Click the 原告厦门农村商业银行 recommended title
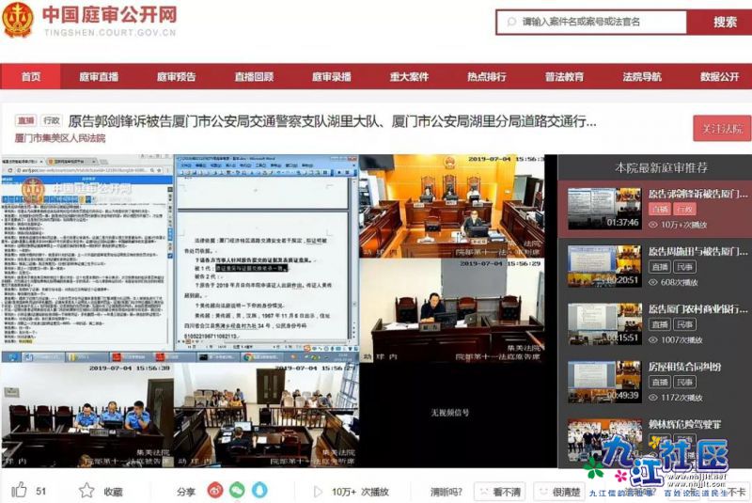The height and width of the screenshot is (503, 752). pos(697,308)
